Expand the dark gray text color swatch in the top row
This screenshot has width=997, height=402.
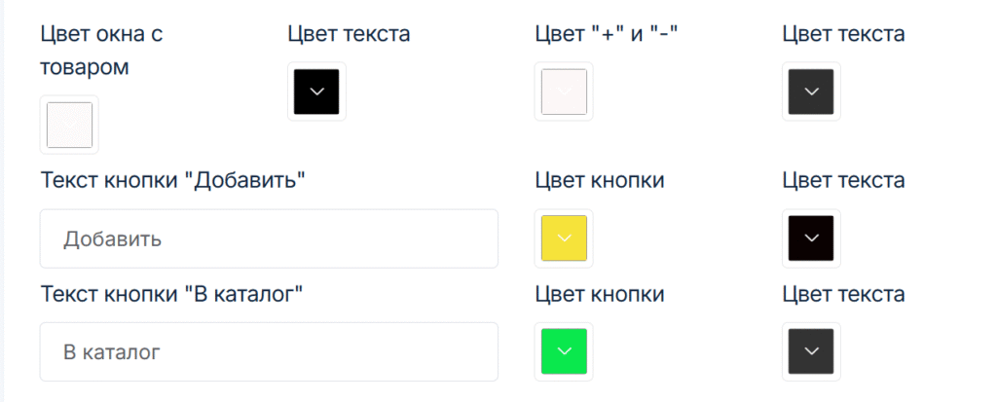[x=811, y=91]
